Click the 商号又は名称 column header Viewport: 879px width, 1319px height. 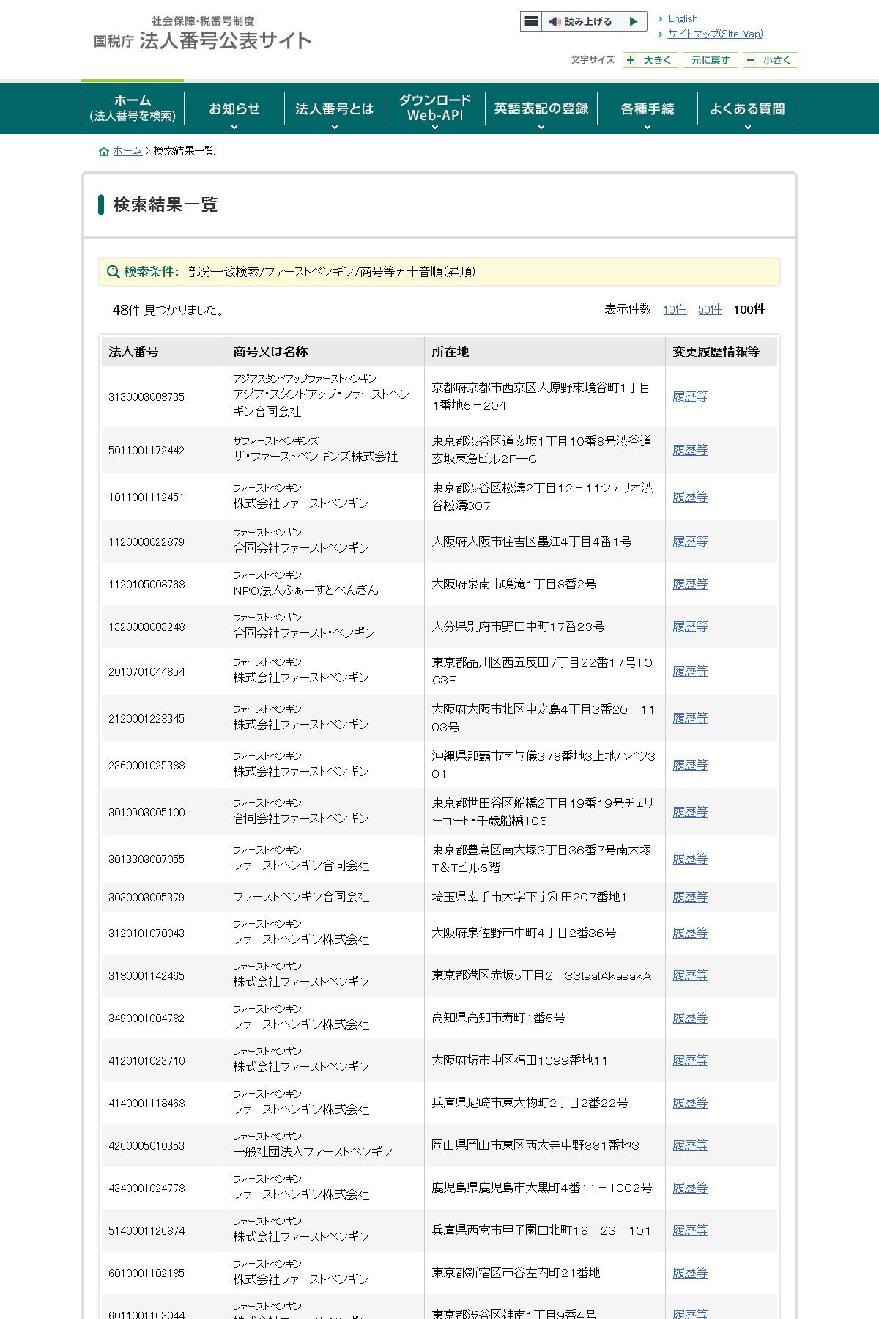click(x=325, y=352)
